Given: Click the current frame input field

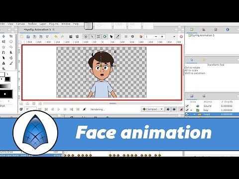Looking at the screenshot, I should point(30,109).
